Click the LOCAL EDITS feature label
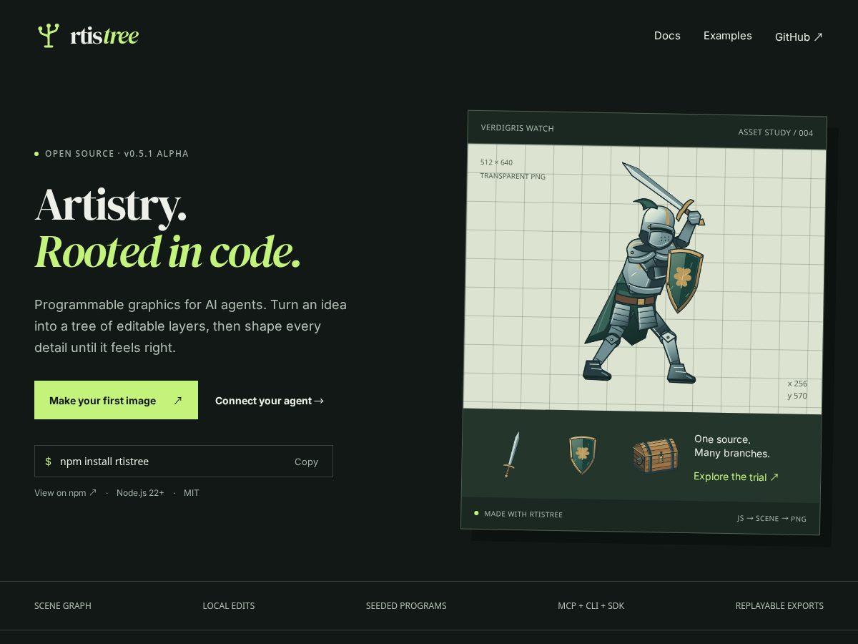858x644 pixels. 229,606
